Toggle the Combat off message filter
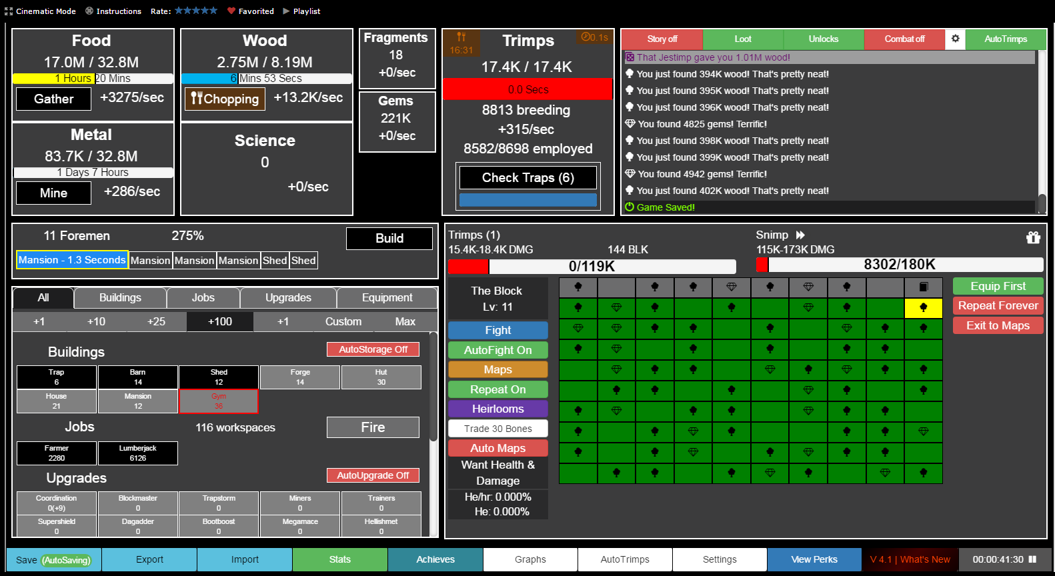Image resolution: width=1055 pixels, height=576 pixels. tap(904, 39)
